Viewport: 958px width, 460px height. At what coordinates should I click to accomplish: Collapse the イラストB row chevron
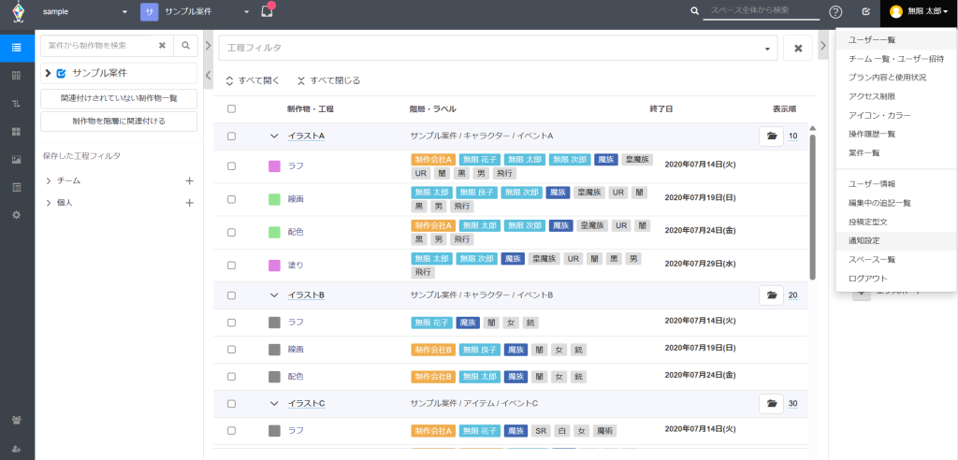click(x=274, y=295)
